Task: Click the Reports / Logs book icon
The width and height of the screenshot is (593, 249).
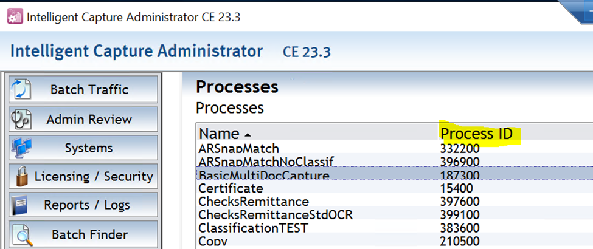Action: (x=21, y=205)
